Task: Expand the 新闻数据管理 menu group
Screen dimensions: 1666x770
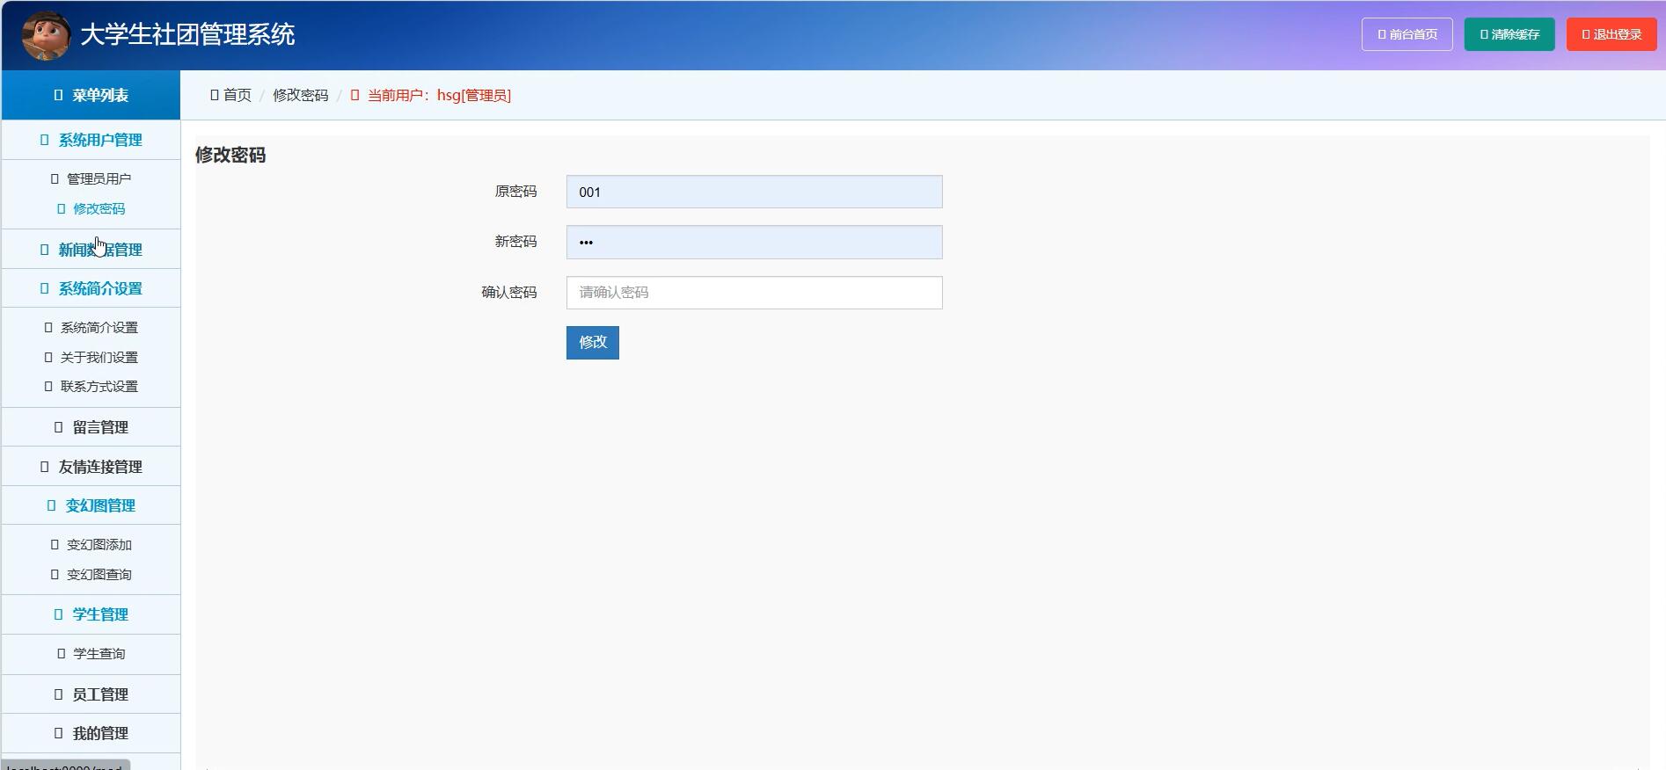Action: pos(91,250)
